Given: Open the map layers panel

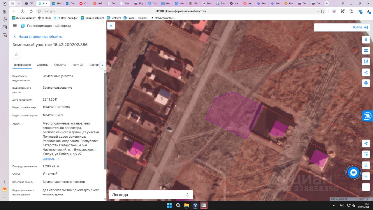Looking at the screenshot, I should [x=366, y=40].
